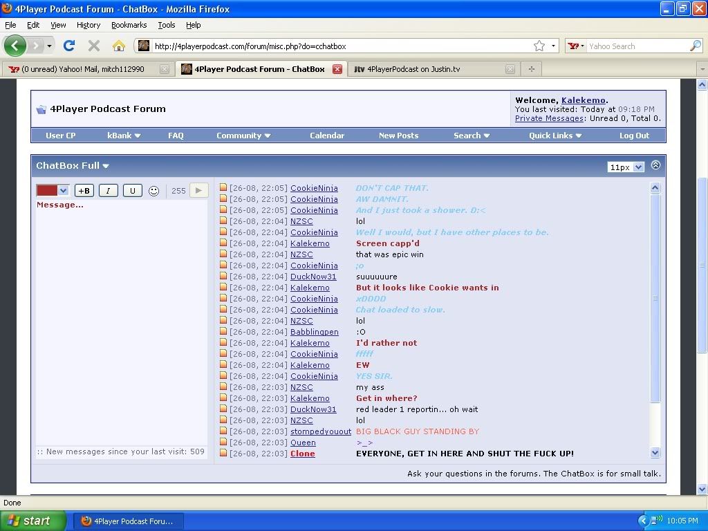This screenshot has width=708, height=531.
Task: Open the Bookmarks menu
Action: coord(129,25)
